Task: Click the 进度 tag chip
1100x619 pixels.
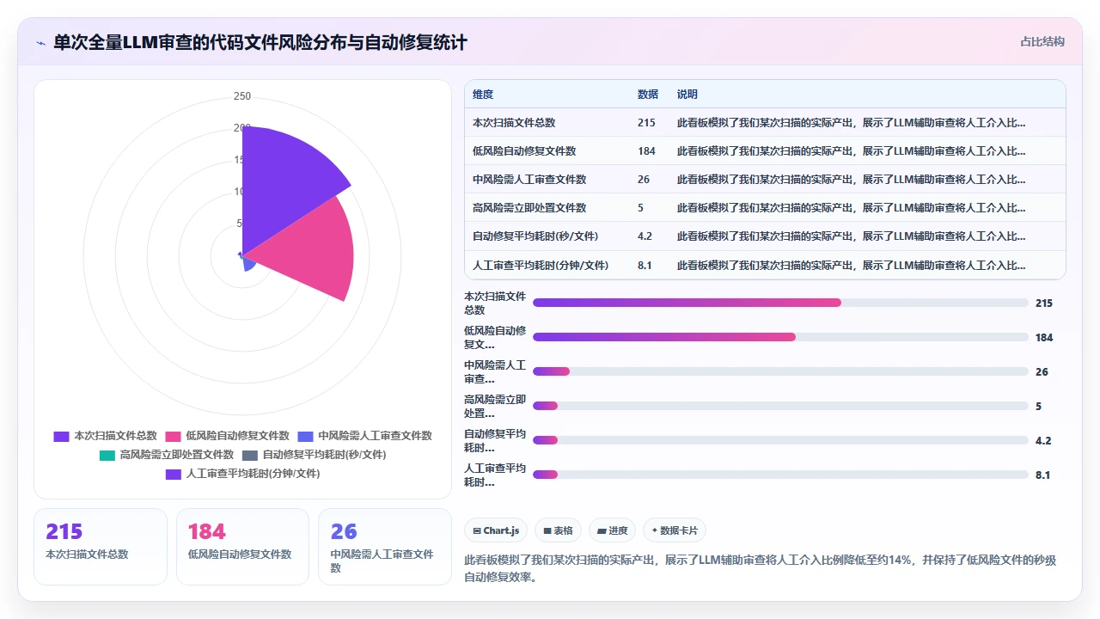Action: [613, 530]
